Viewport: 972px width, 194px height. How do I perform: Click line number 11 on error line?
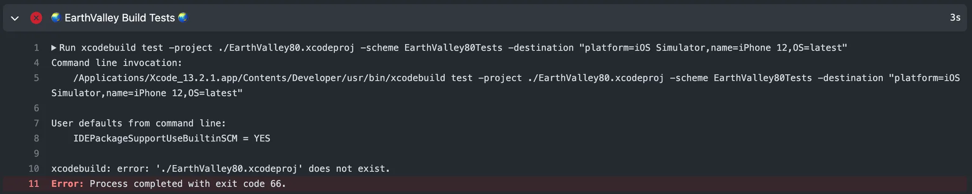coord(34,184)
